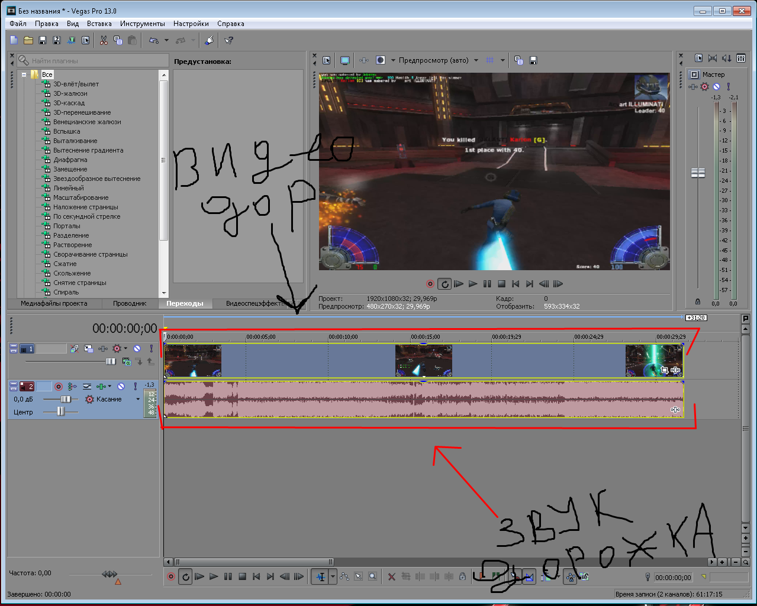Select the Звездообразное вытеснение transition

pos(96,179)
